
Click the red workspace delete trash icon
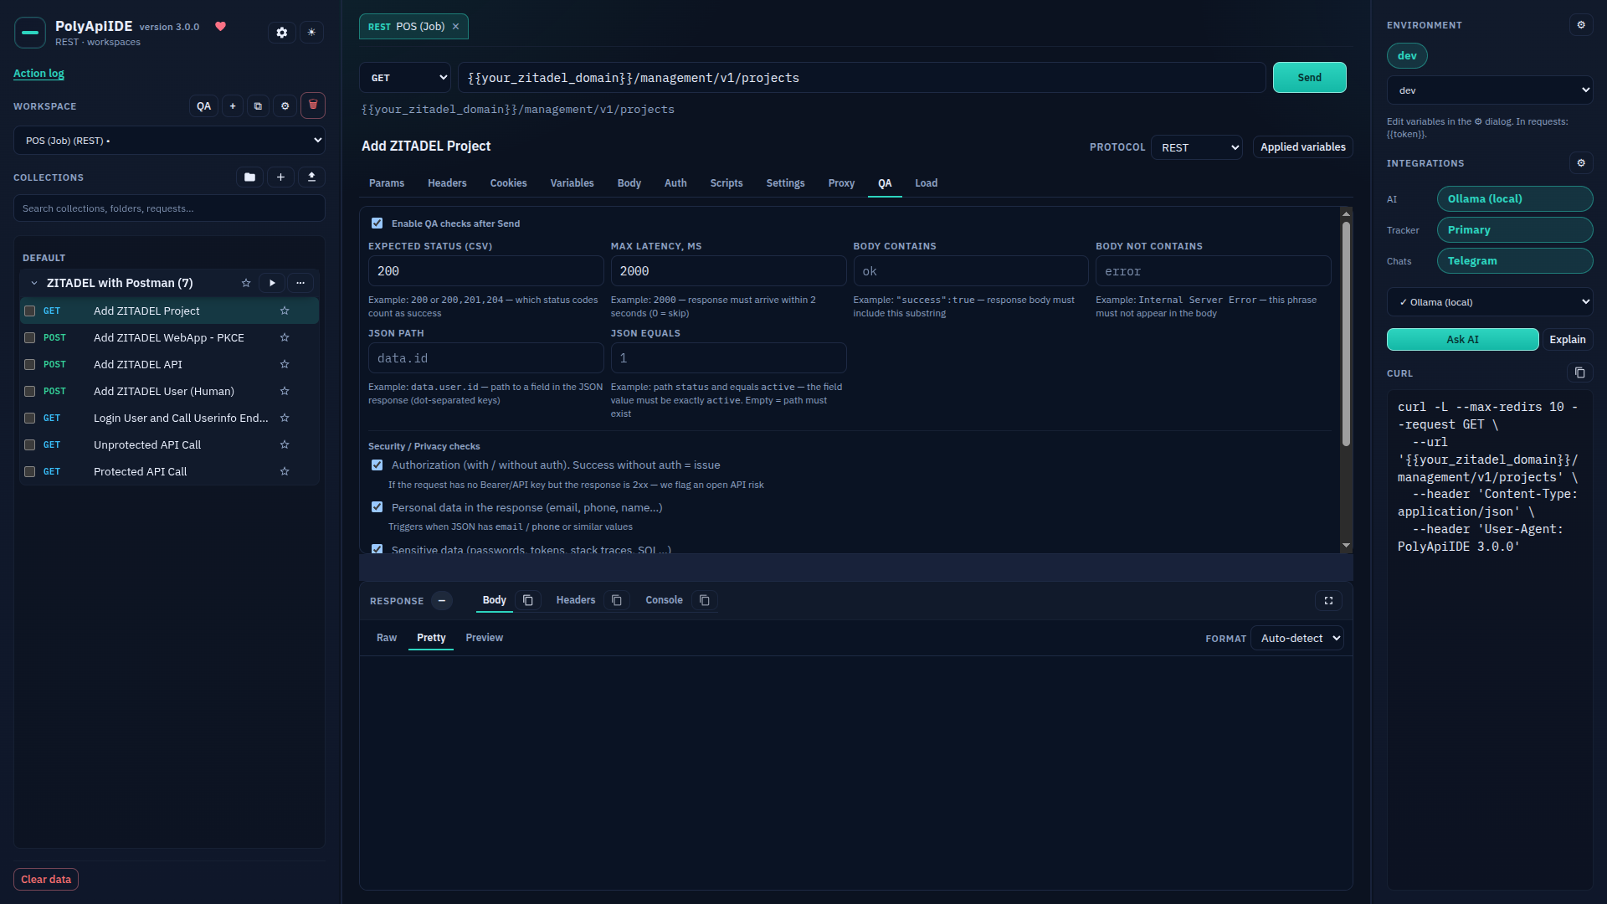313,105
